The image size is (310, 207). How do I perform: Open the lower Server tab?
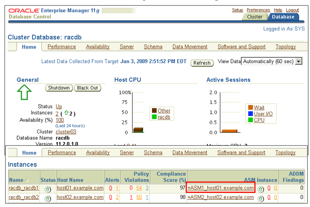[x=127, y=152]
